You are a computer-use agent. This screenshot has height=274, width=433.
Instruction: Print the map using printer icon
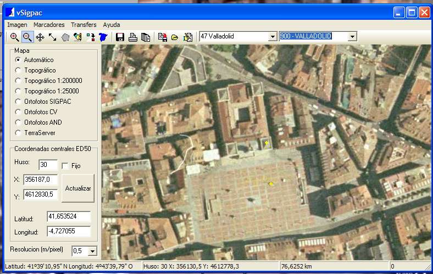132,37
